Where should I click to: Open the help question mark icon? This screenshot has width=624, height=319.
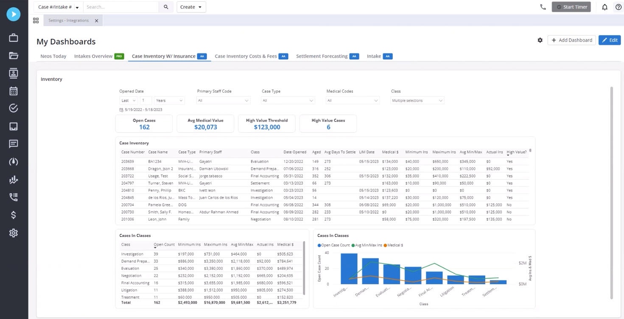[x=618, y=7]
